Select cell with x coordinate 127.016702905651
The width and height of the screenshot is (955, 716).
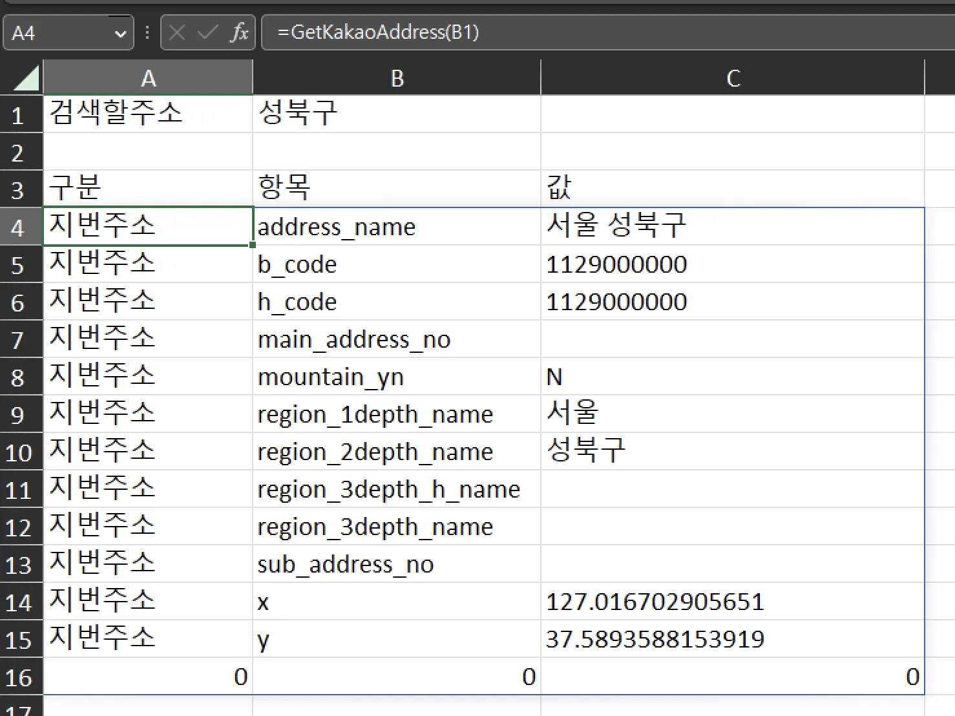(x=733, y=602)
